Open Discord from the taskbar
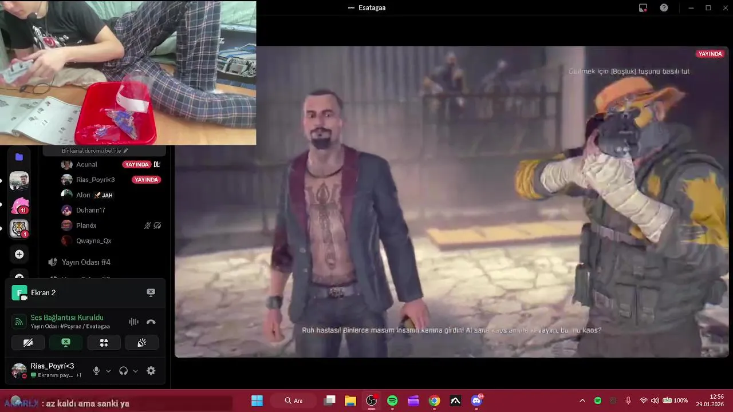This screenshot has width=733, height=412. click(476, 401)
